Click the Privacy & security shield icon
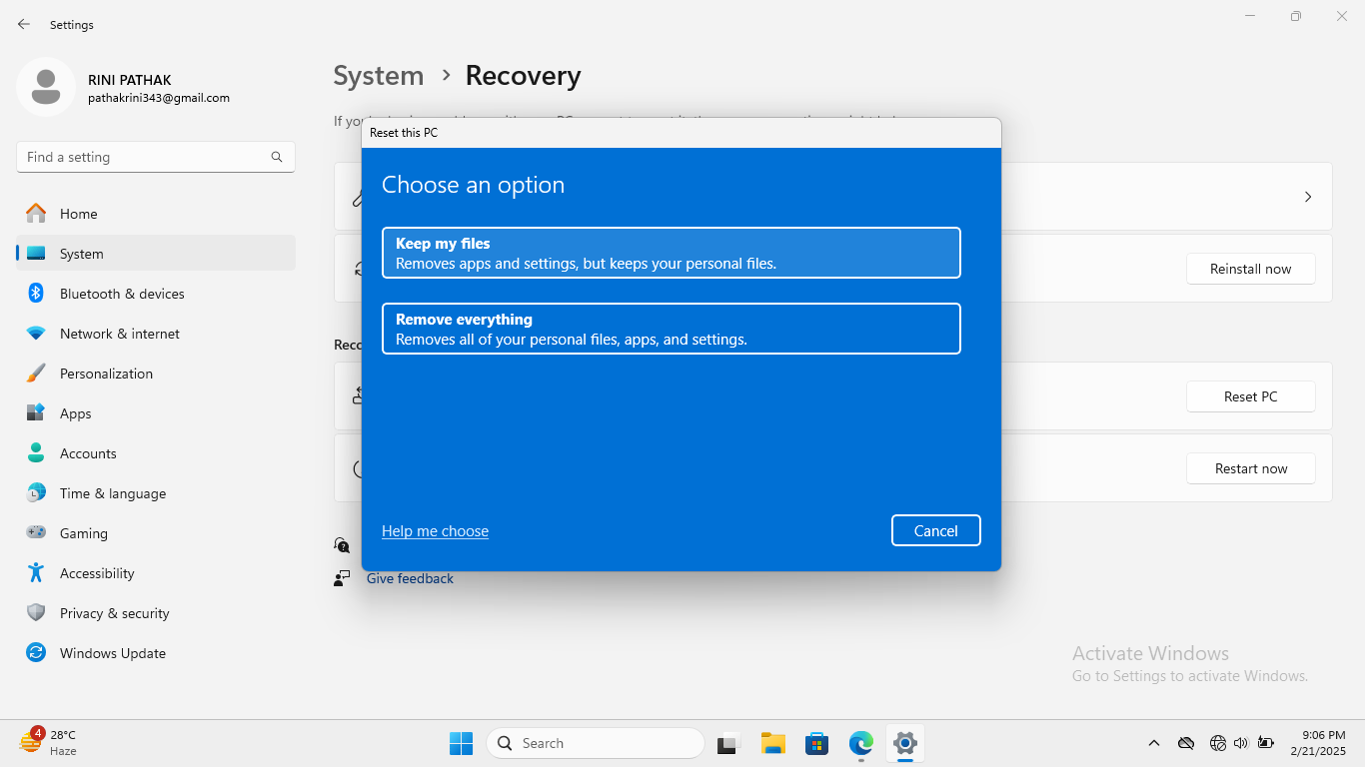This screenshot has width=1365, height=767. (x=36, y=613)
